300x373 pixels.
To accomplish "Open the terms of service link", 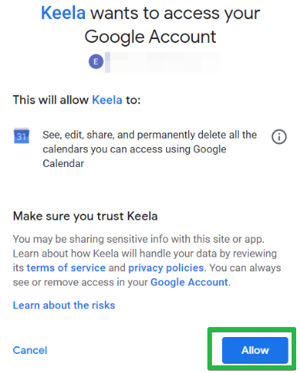I will pyautogui.click(x=66, y=268).
